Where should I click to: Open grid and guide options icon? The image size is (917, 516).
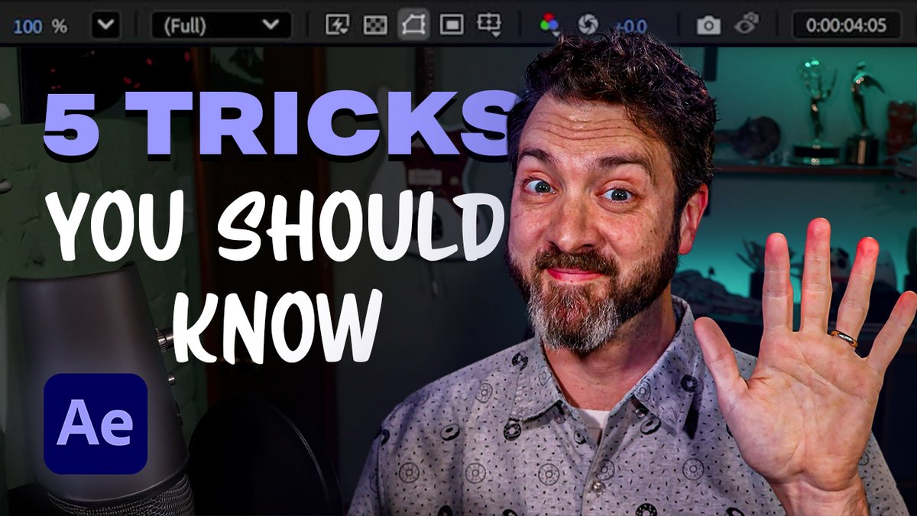[488, 25]
